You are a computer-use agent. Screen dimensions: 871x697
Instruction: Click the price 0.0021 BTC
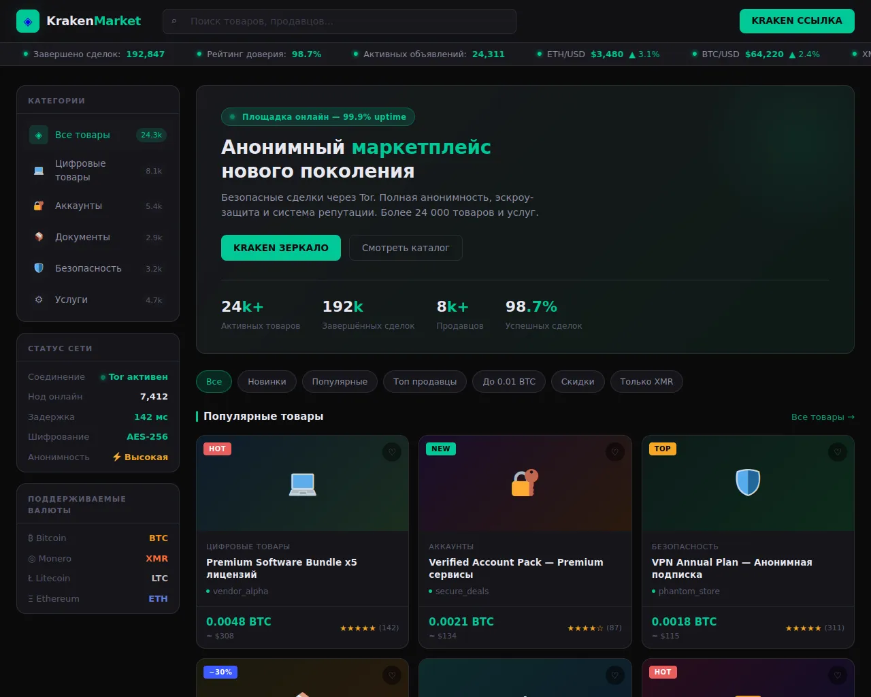[461, 621]
